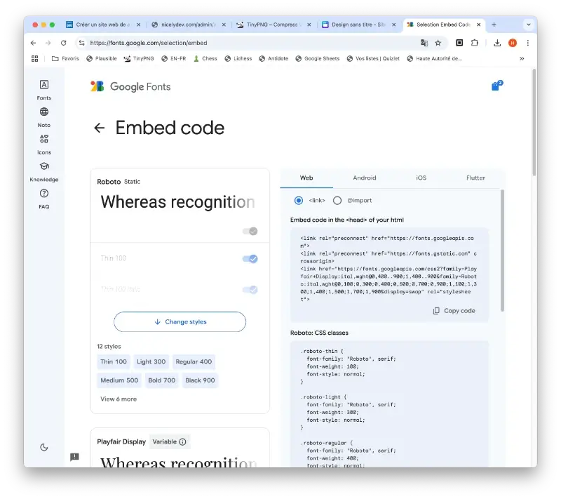This screenshot has width=561, height=499.
Task: Go back using the Embed code arrow
Action: 99,128
